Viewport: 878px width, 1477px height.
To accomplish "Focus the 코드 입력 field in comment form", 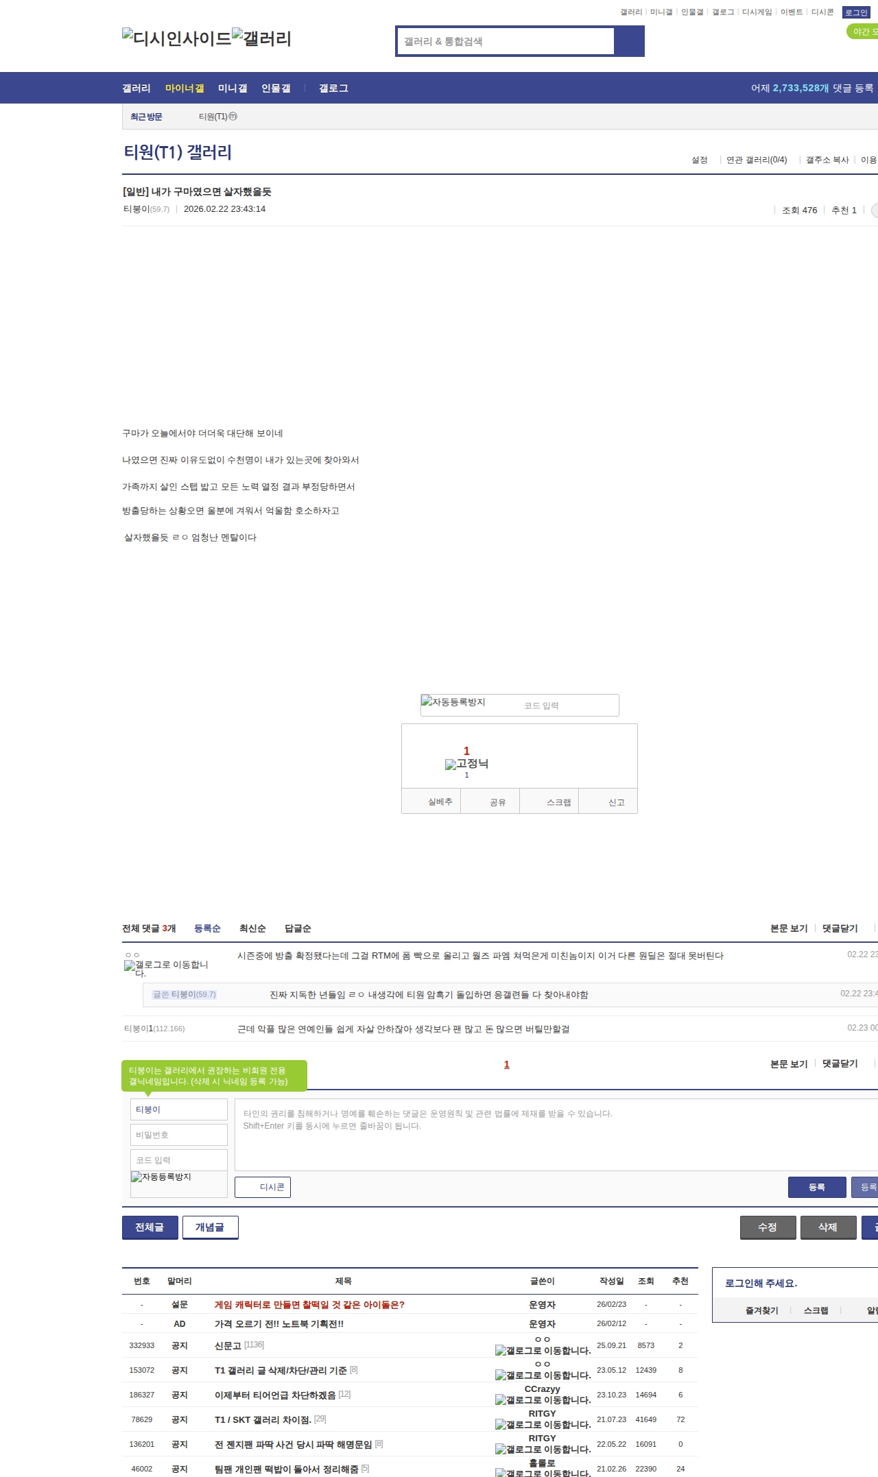I will click(179, 1160).
